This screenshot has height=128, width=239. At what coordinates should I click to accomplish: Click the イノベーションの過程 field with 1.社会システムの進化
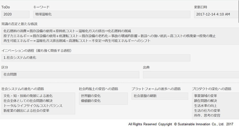click(x=96, y=58)
